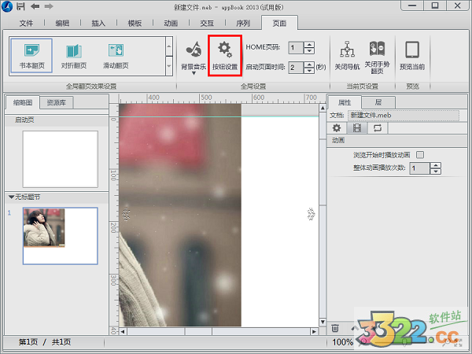Open the 交互 tab
Image resolution: width=472 pixels, height=354 pixels.
click(207, 23)
